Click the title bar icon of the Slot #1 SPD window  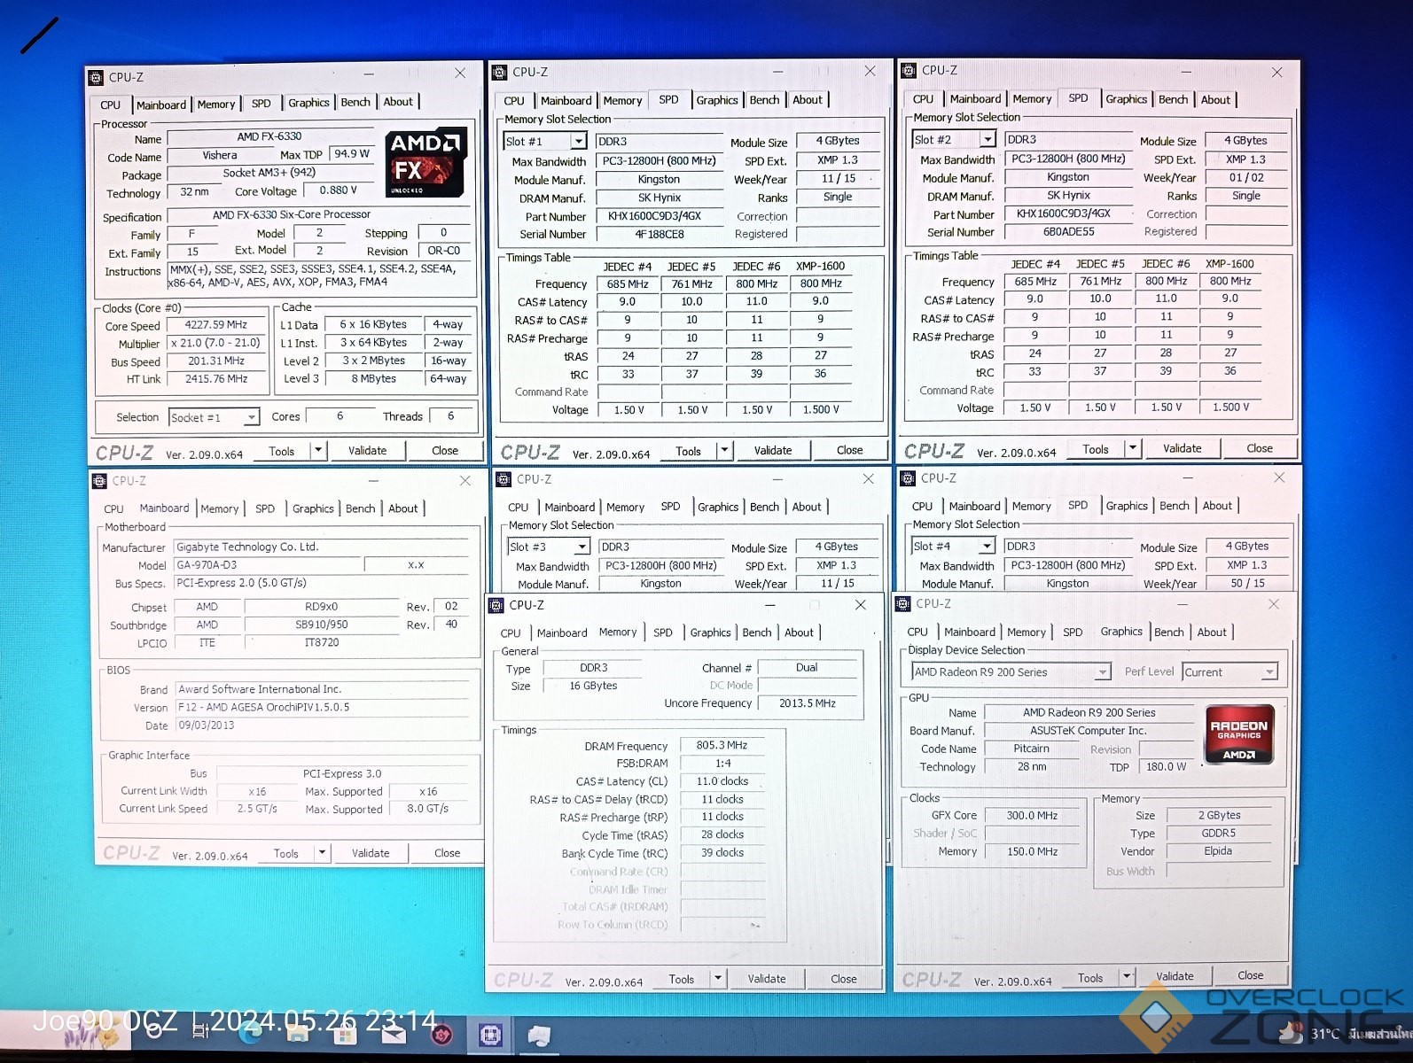point(500,73)
